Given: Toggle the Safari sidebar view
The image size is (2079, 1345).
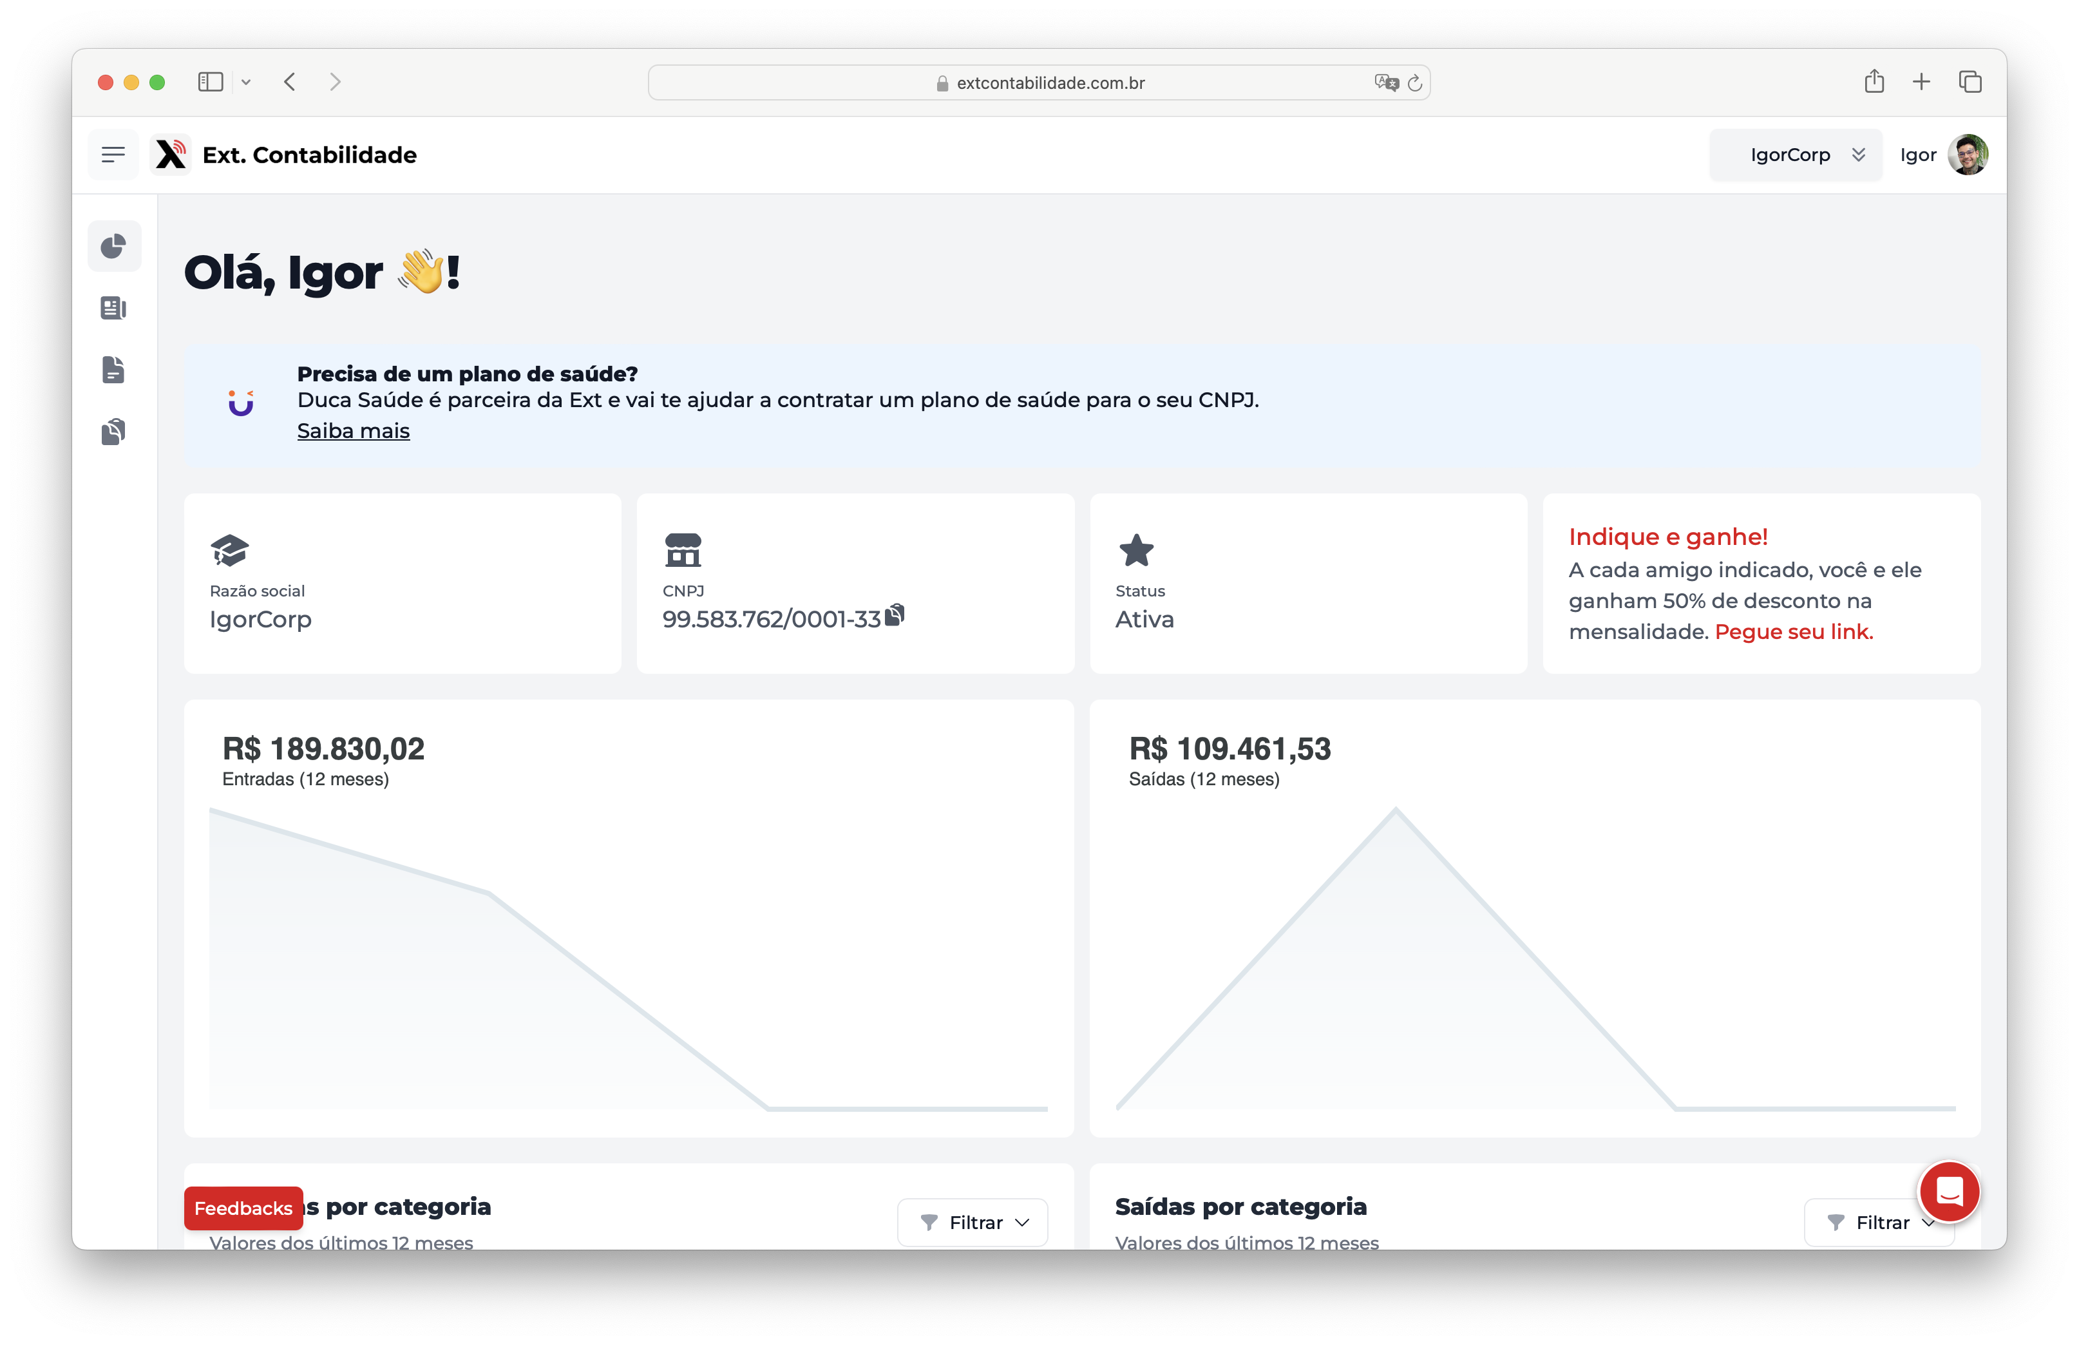Looking at the screenshot, I should pos(209,81).
